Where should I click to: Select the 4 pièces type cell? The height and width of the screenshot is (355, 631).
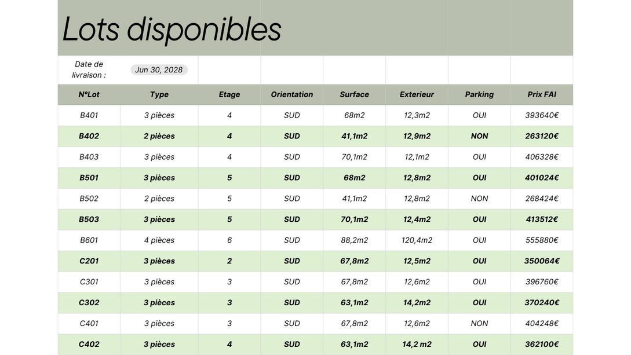click(159, 240)
